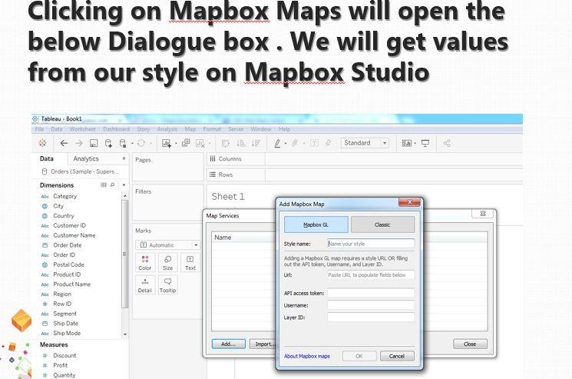Click the Username input field
Screen dimensions: 572x379
(371, 305)
